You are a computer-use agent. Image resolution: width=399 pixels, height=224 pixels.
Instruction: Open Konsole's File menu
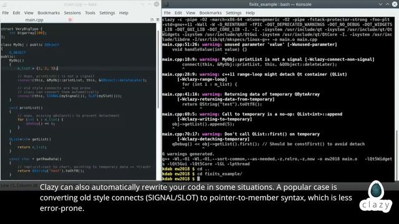[x=167, y=12]
